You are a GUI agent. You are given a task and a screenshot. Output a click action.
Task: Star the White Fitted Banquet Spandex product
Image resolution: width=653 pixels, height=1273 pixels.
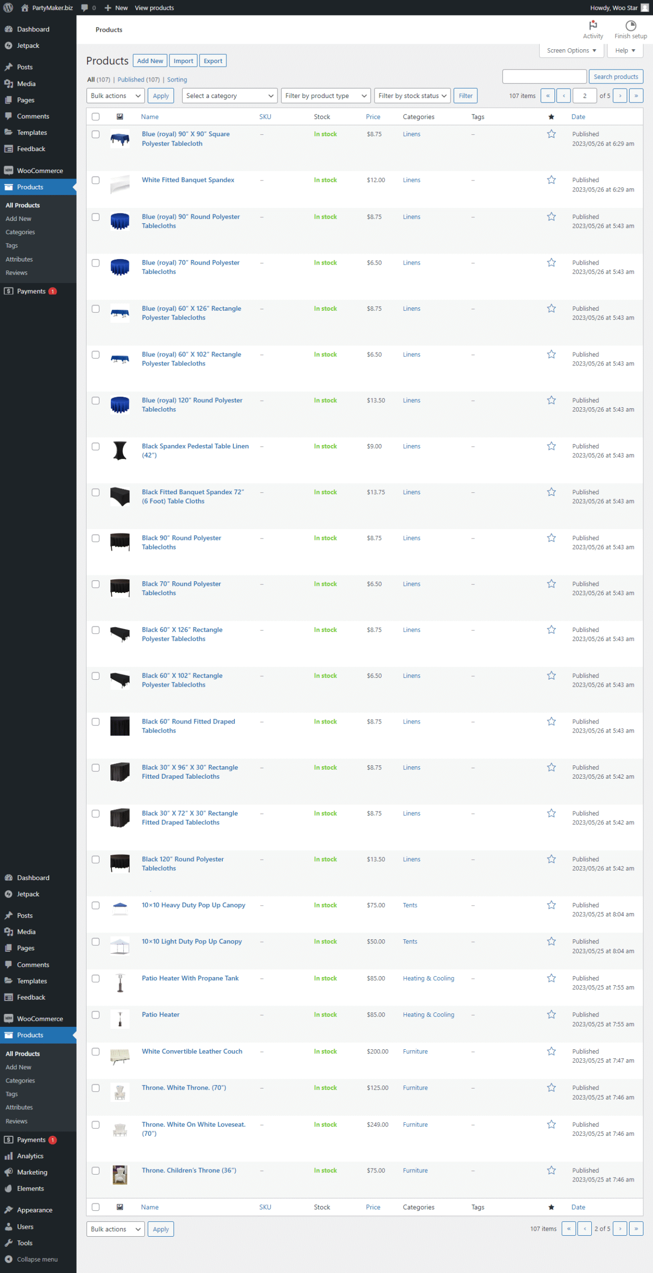click(551, 180)
